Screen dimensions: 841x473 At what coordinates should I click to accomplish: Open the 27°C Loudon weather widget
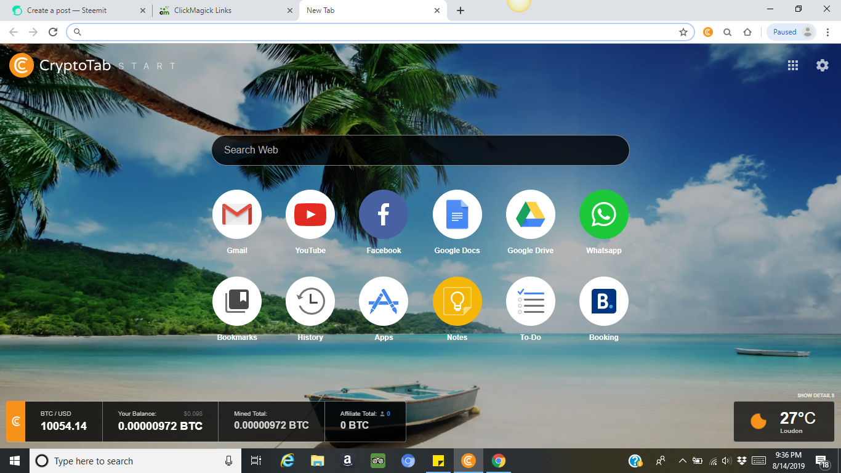click(784, 422)
